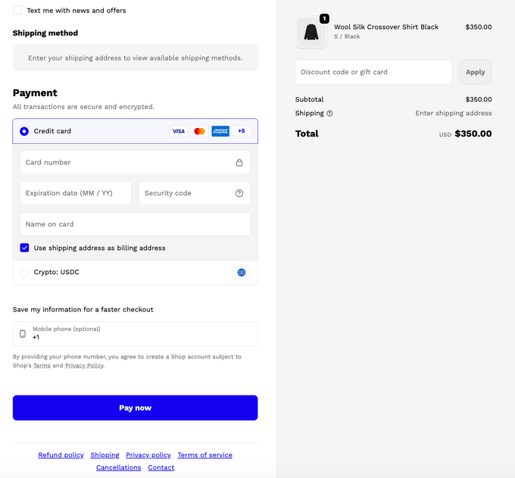Open the Shipping info help icon
This screenshot has height=478, width=515.
(x=329, y=114)
